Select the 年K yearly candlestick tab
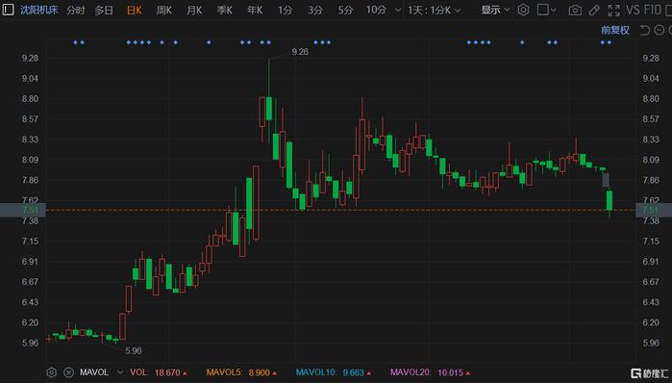This screenshot has width=672, height=383. coord(255,10)
